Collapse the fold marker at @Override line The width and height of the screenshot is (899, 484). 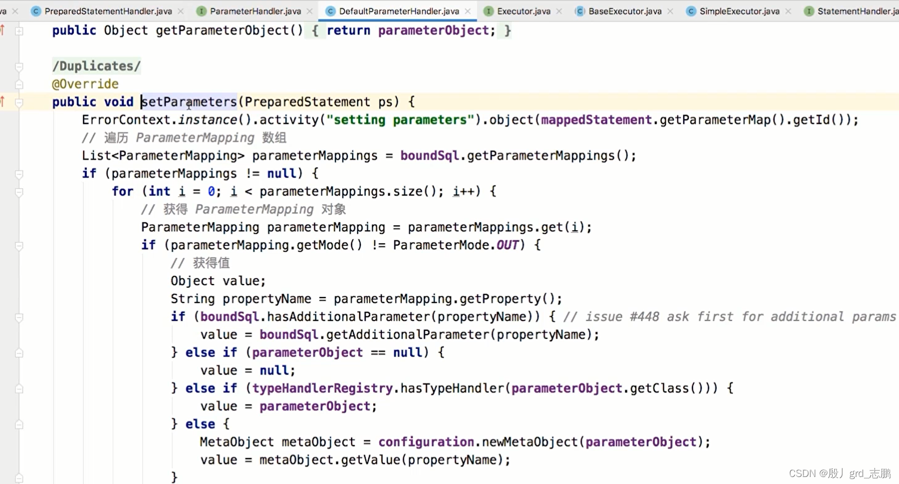point(19,84)
